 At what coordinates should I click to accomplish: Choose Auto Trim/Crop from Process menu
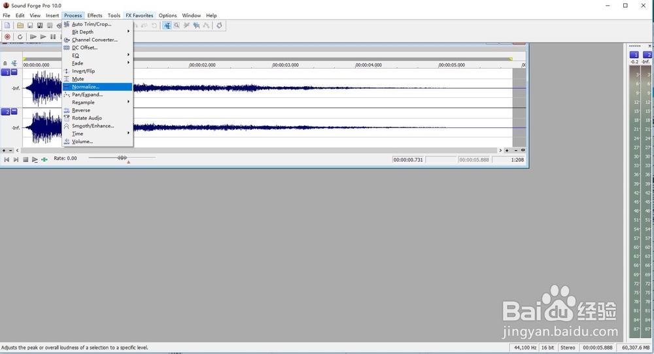(x=97, y=24)
